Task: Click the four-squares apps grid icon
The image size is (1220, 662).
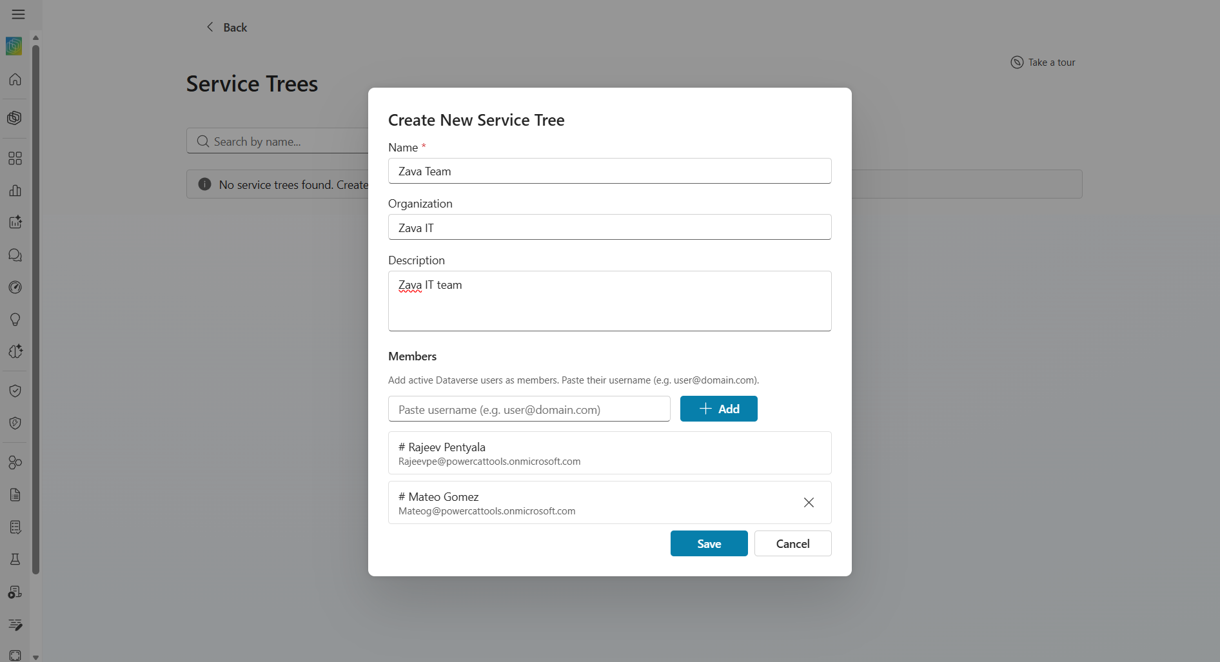Action: pyautogui.click(x=15, y=158)
